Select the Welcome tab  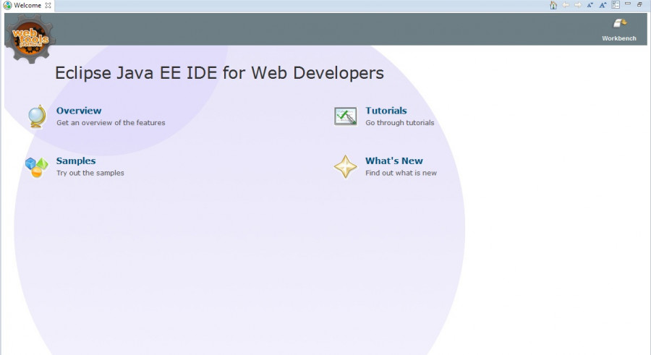[x=27, y=5]
